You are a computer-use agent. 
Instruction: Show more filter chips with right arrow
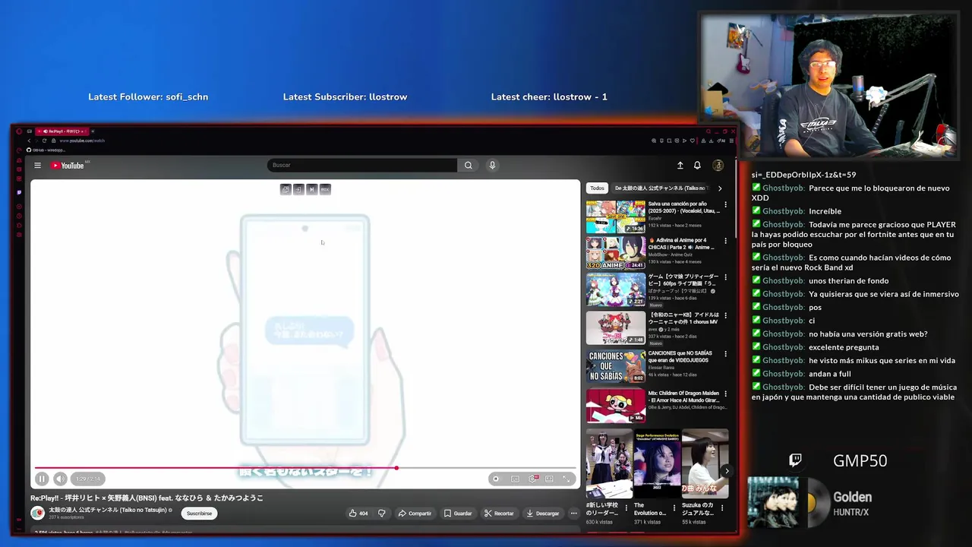pyautogui.click(x=720, y=188)
